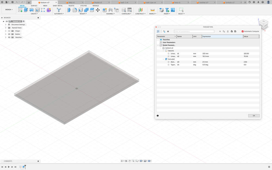Click the Filter all parameters field

[x=194, y=31]
